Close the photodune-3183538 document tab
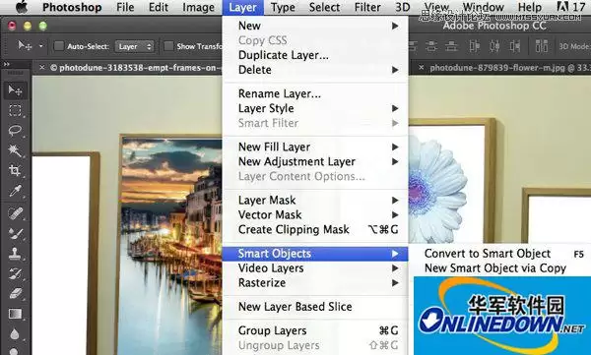This screenshot has height=355, width=591. coord(42,68)
